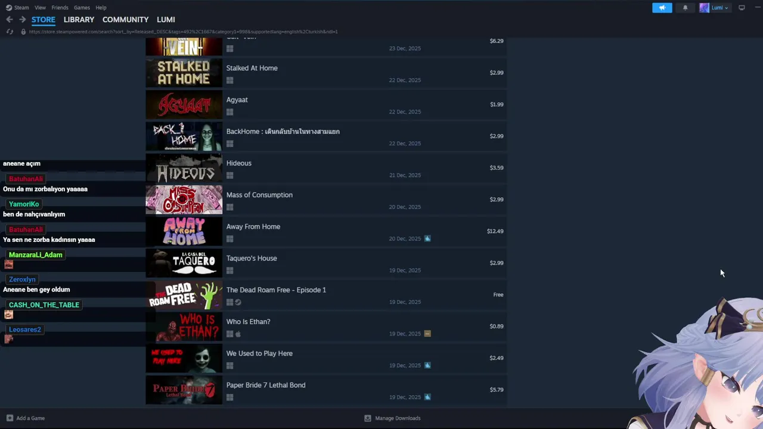Click the Who Is Ethan? capsule image
This screenshot has width=763, height=429.
184,327
